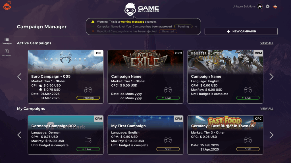Click gamepad icon on Monster Hunter card

coord(248,90)
